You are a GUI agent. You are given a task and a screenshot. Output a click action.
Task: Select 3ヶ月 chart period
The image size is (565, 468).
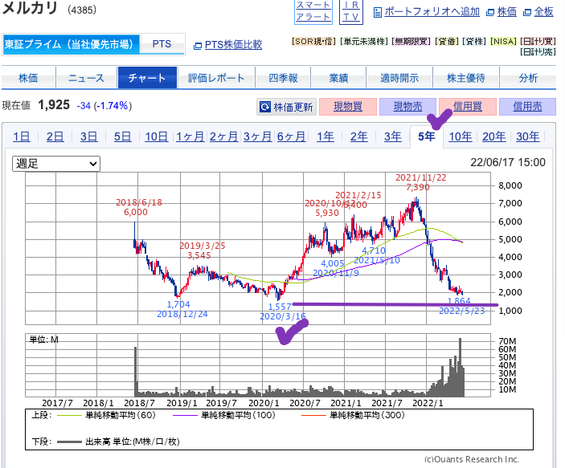[258, 136]
